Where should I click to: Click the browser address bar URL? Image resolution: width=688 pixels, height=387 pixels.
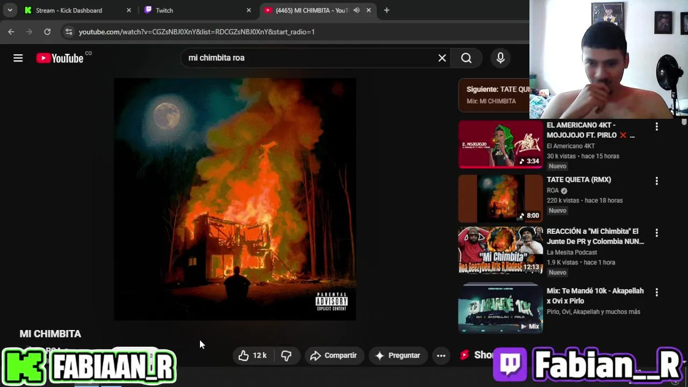(x=197, y=32)
